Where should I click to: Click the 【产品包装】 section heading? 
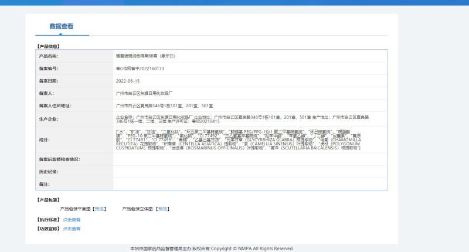(x=49, y=200)
